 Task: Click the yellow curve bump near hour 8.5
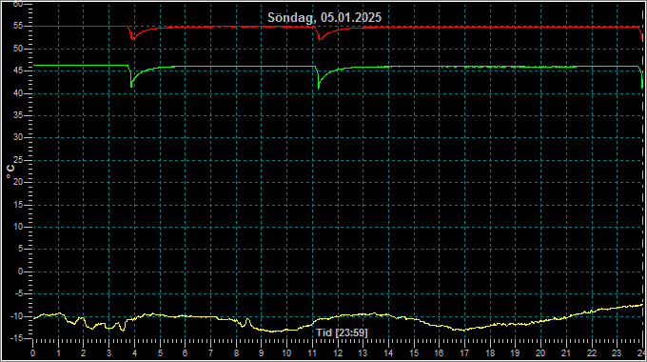point(247,320)
